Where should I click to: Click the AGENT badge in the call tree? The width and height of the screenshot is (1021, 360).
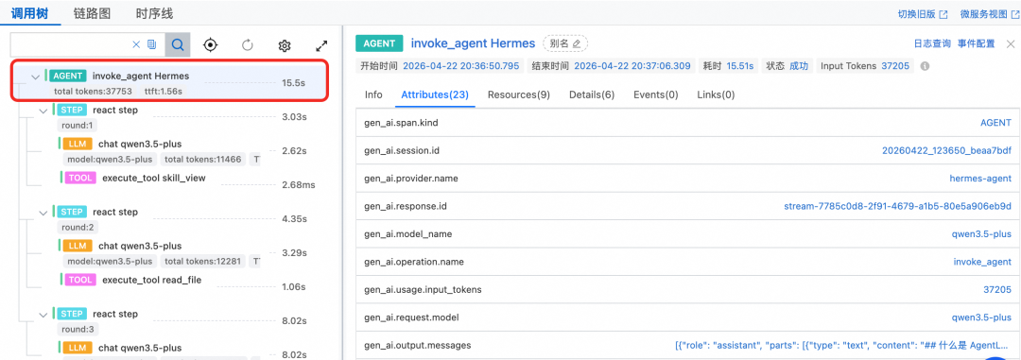pos(68,77)
